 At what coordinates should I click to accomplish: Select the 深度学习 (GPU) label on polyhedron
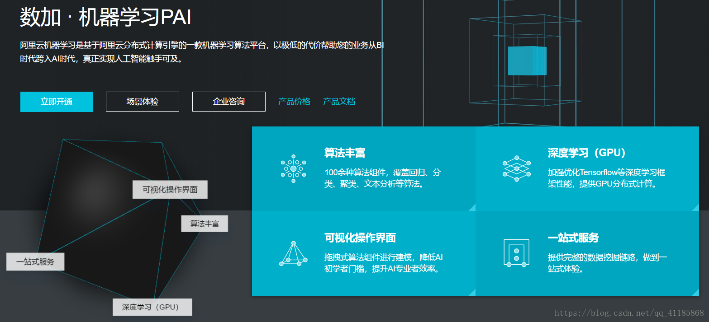[152, 307]
